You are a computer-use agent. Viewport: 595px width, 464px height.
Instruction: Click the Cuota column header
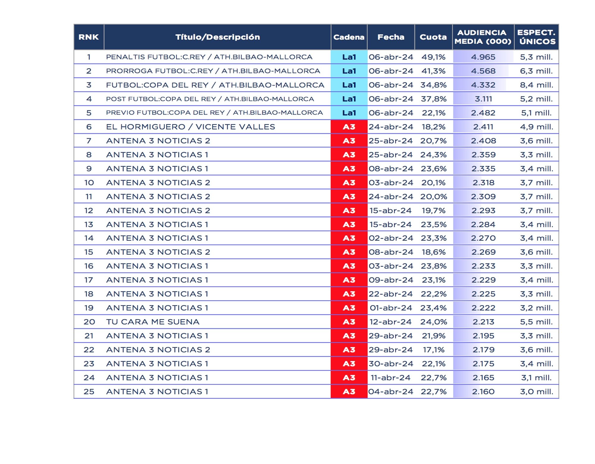[x=433, y=37]
